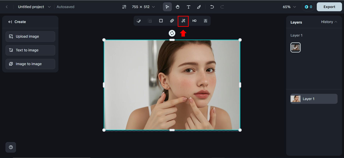Click the credits counter showing 0
344x158 pixels.
pos(308,7)
